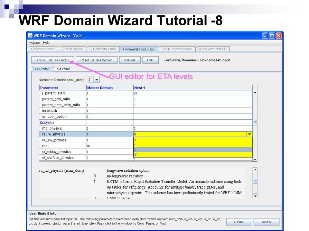Click the parameter table scrollbar thumb
Viewport: 309px width, 231px height.
255,122
